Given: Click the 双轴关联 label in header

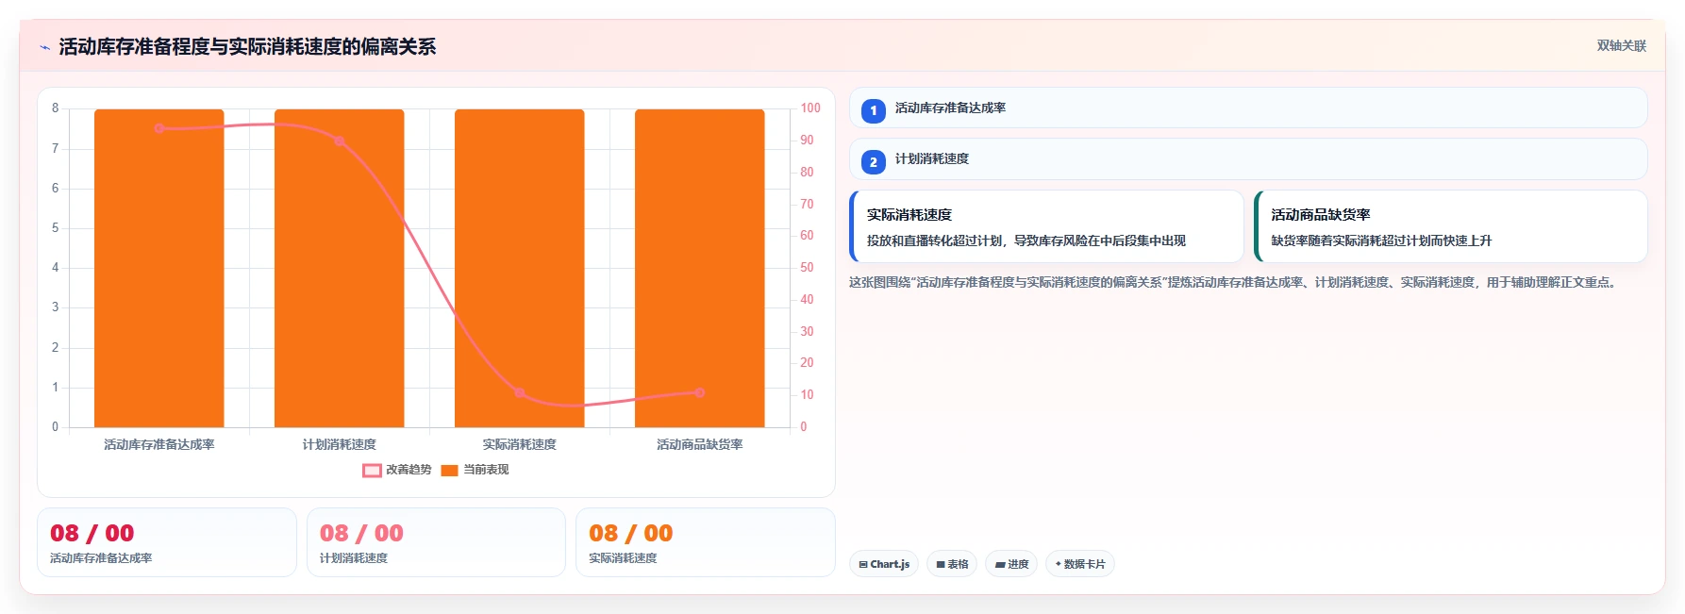Looking at the screenshot, I should click(1621, 45).
